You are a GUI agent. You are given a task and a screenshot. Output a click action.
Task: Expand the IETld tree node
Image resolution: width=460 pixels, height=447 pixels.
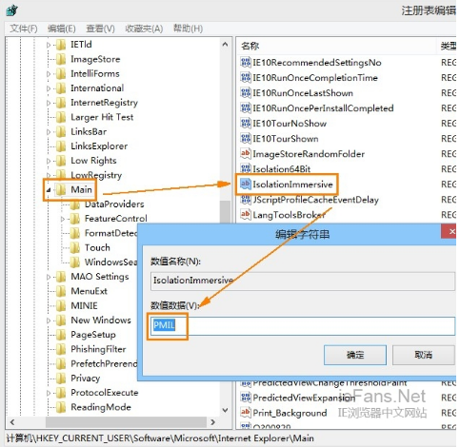(x=49, y=45)
